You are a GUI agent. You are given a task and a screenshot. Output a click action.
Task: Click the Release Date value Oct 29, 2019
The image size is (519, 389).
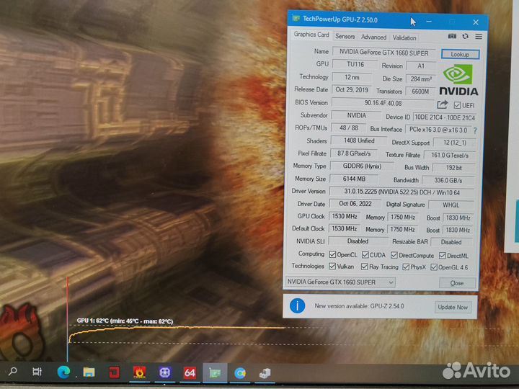tap(352, 89)
